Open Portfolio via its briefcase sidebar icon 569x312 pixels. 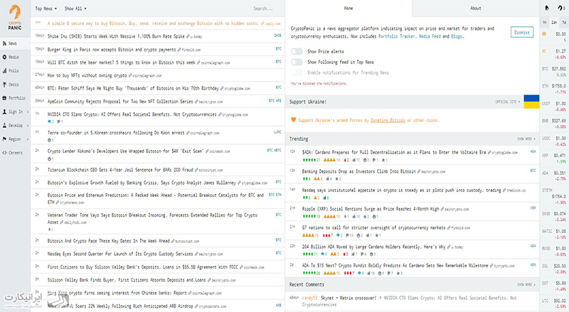coord(4,98)
